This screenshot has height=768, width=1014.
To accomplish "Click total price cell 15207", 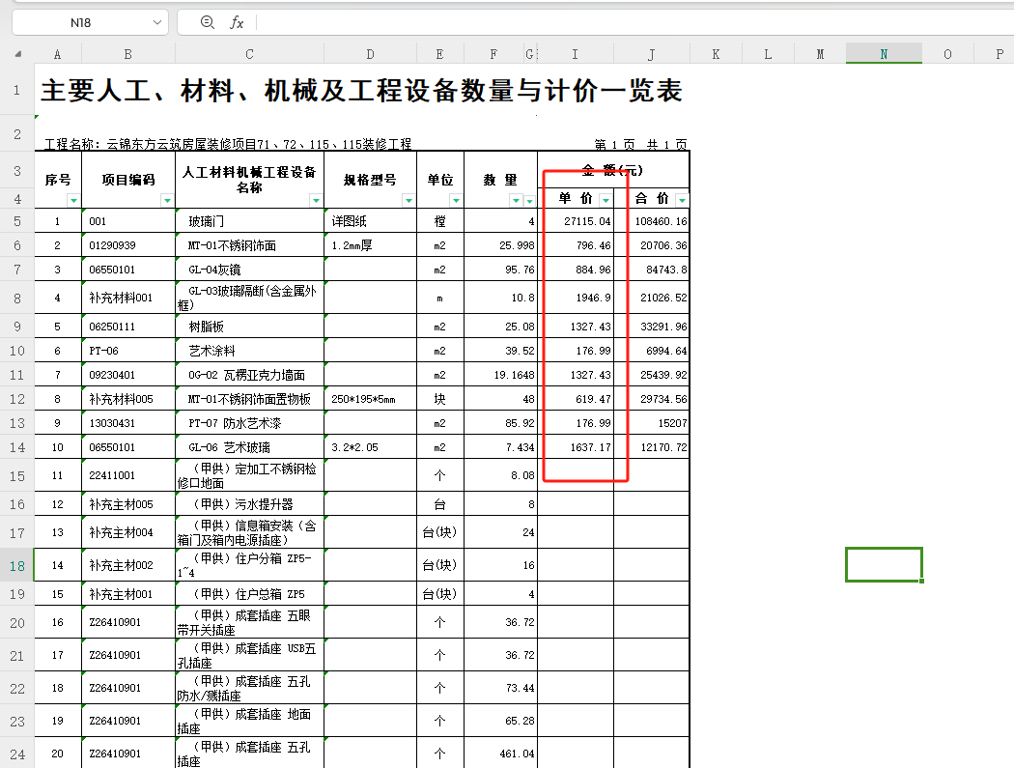I will [651, 423].
